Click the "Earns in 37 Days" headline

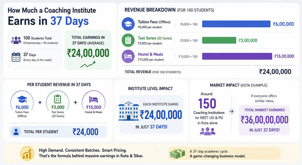point(48,21)
